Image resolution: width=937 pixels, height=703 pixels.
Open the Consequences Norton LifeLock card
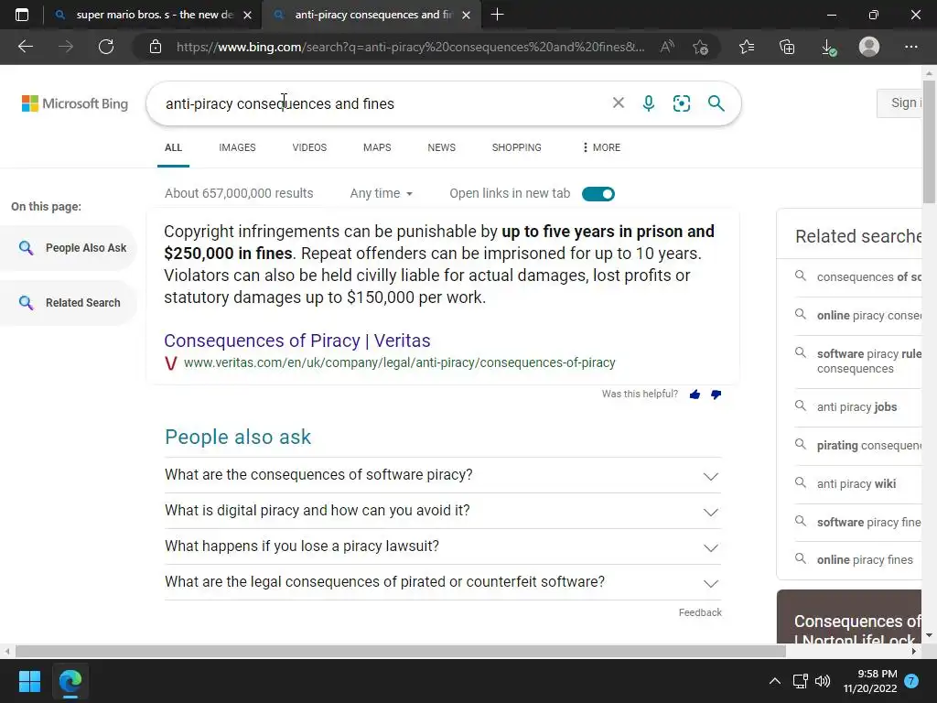pyautogui.click(x=849, y=617)
